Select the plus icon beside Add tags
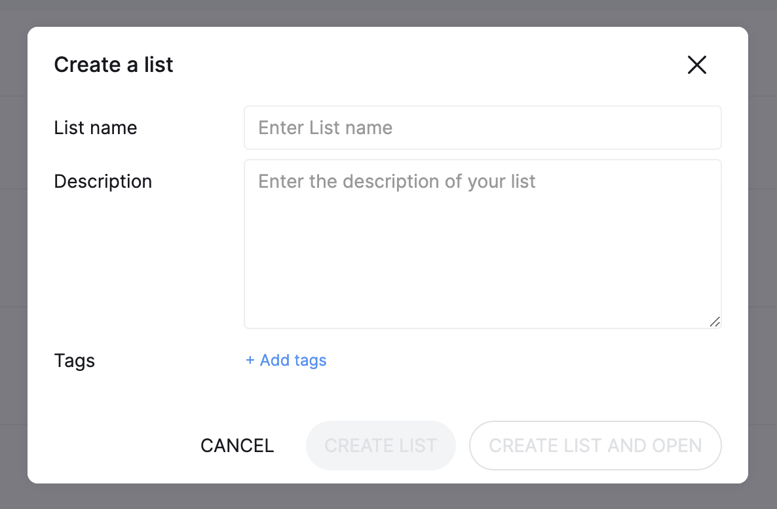The image size is (777, 509). coord(250,360)
